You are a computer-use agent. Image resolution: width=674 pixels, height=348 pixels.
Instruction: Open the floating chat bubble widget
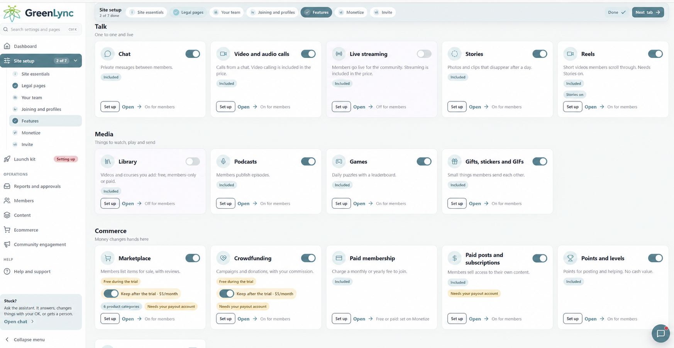(x=660, y=333)
